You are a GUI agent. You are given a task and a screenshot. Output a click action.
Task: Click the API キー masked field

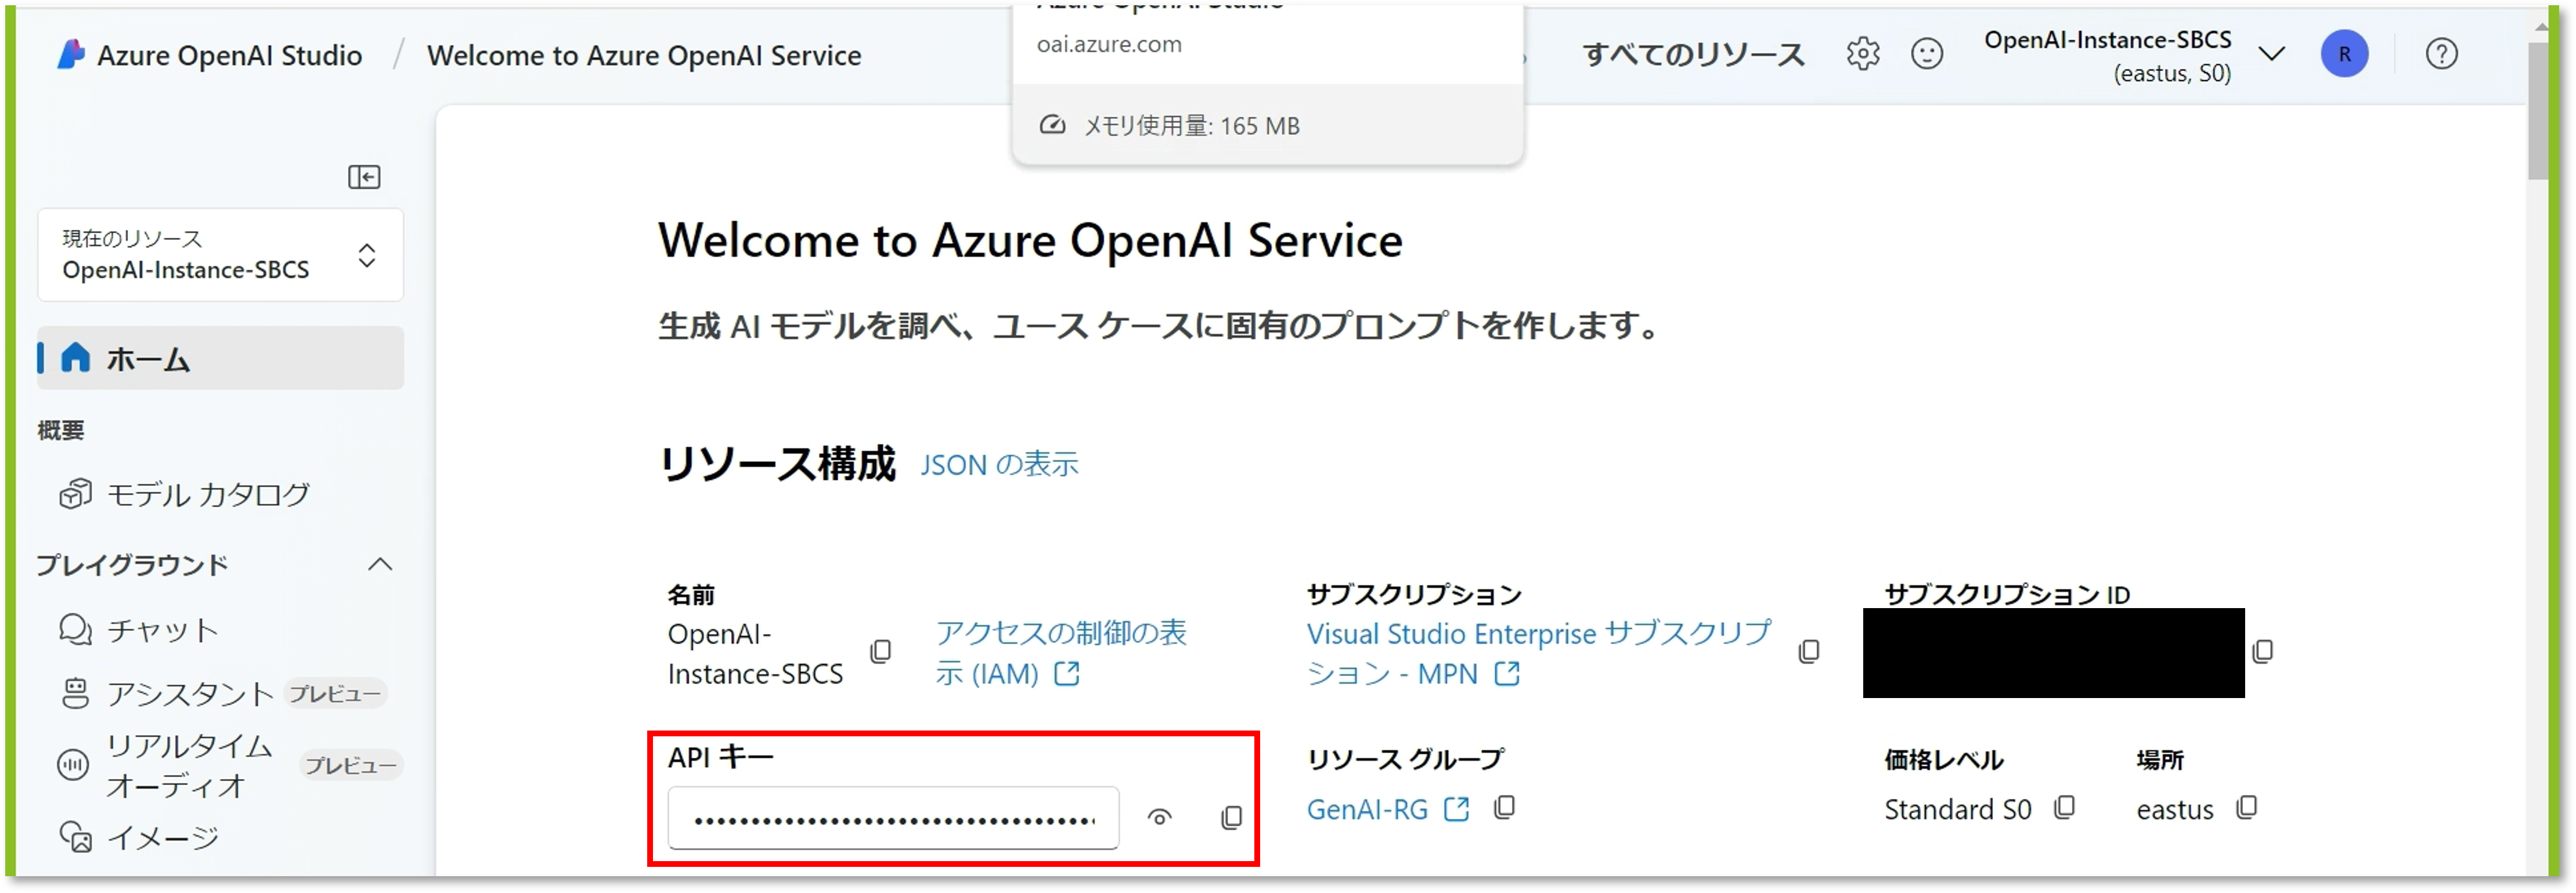(893, 818)
